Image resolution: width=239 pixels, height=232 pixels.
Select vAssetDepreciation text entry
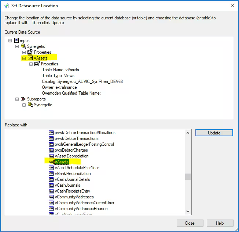click(71, 156)
